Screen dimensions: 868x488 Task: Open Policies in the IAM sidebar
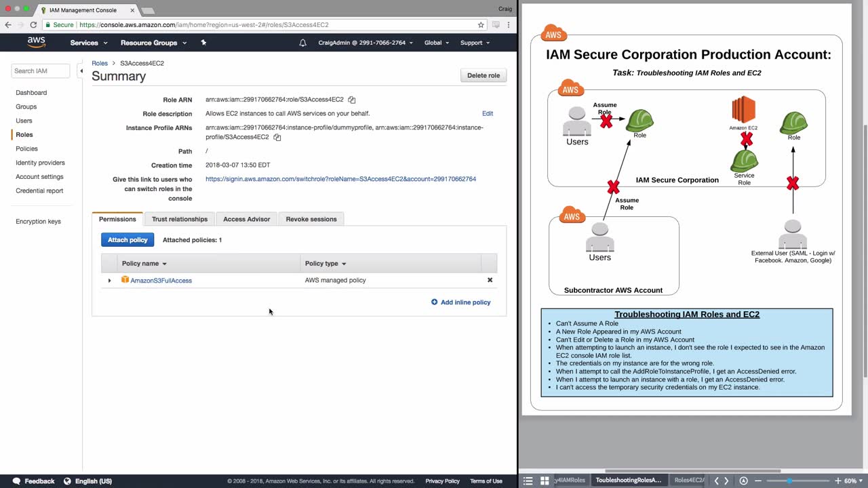pyautogui.click(x=27, y=149)
